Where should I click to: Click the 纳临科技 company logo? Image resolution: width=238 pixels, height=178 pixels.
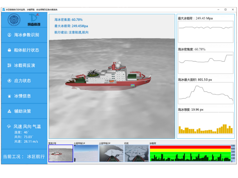34,20
